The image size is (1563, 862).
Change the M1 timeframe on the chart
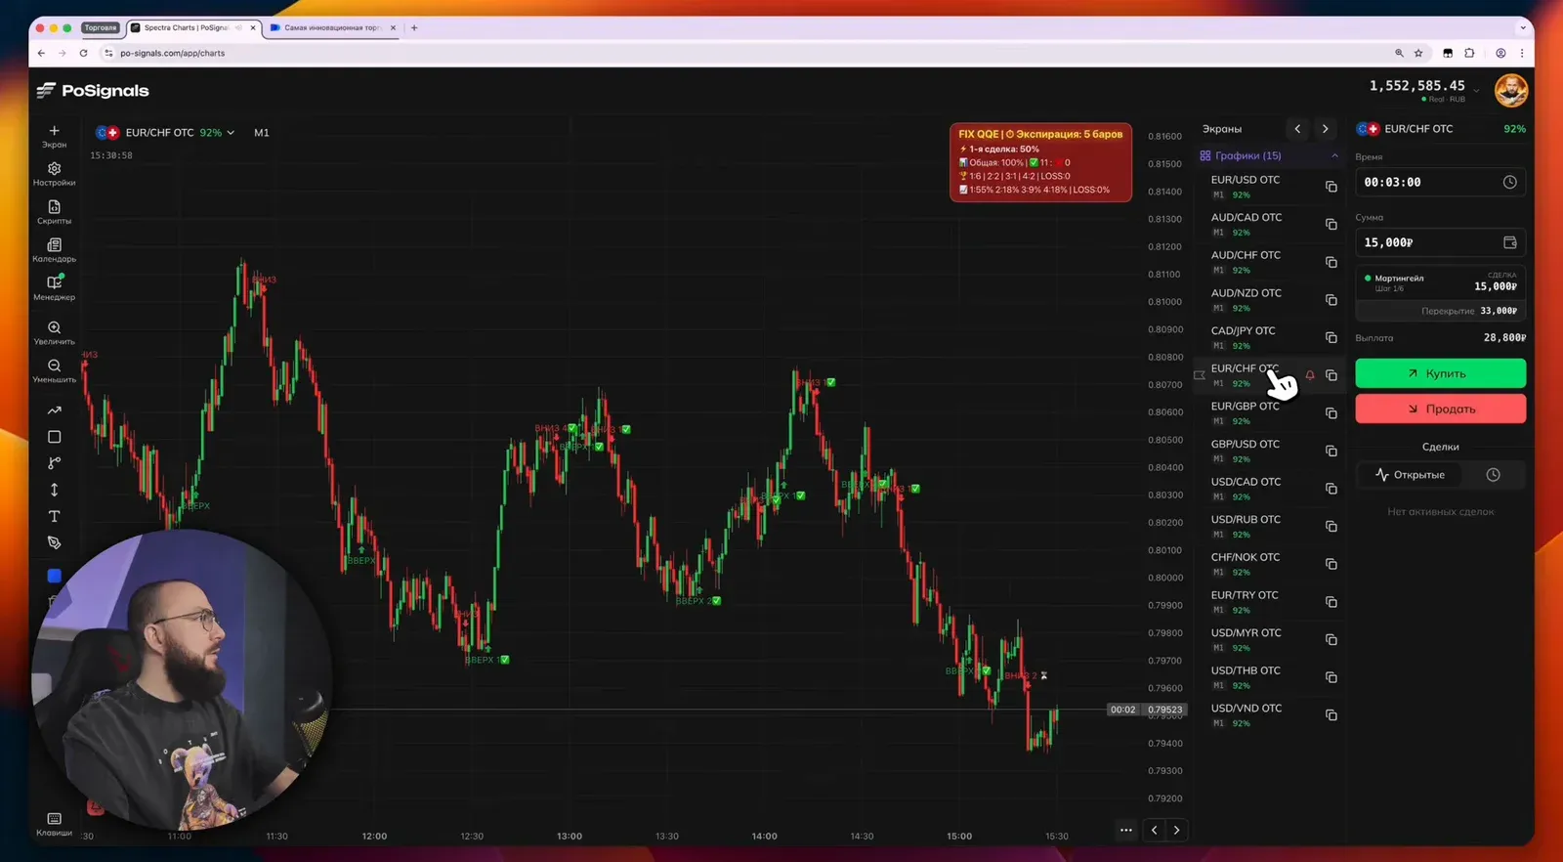pos(262,132)
